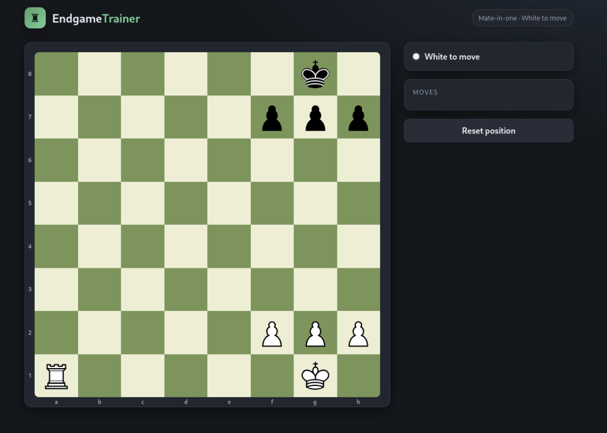
Task: Click the empty b1 square
Action: point(99,376)
